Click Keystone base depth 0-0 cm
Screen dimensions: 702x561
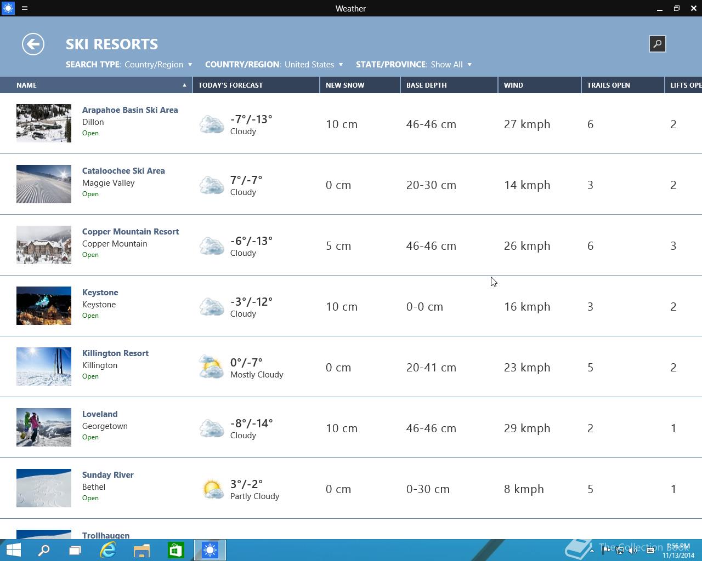(424, 307)
